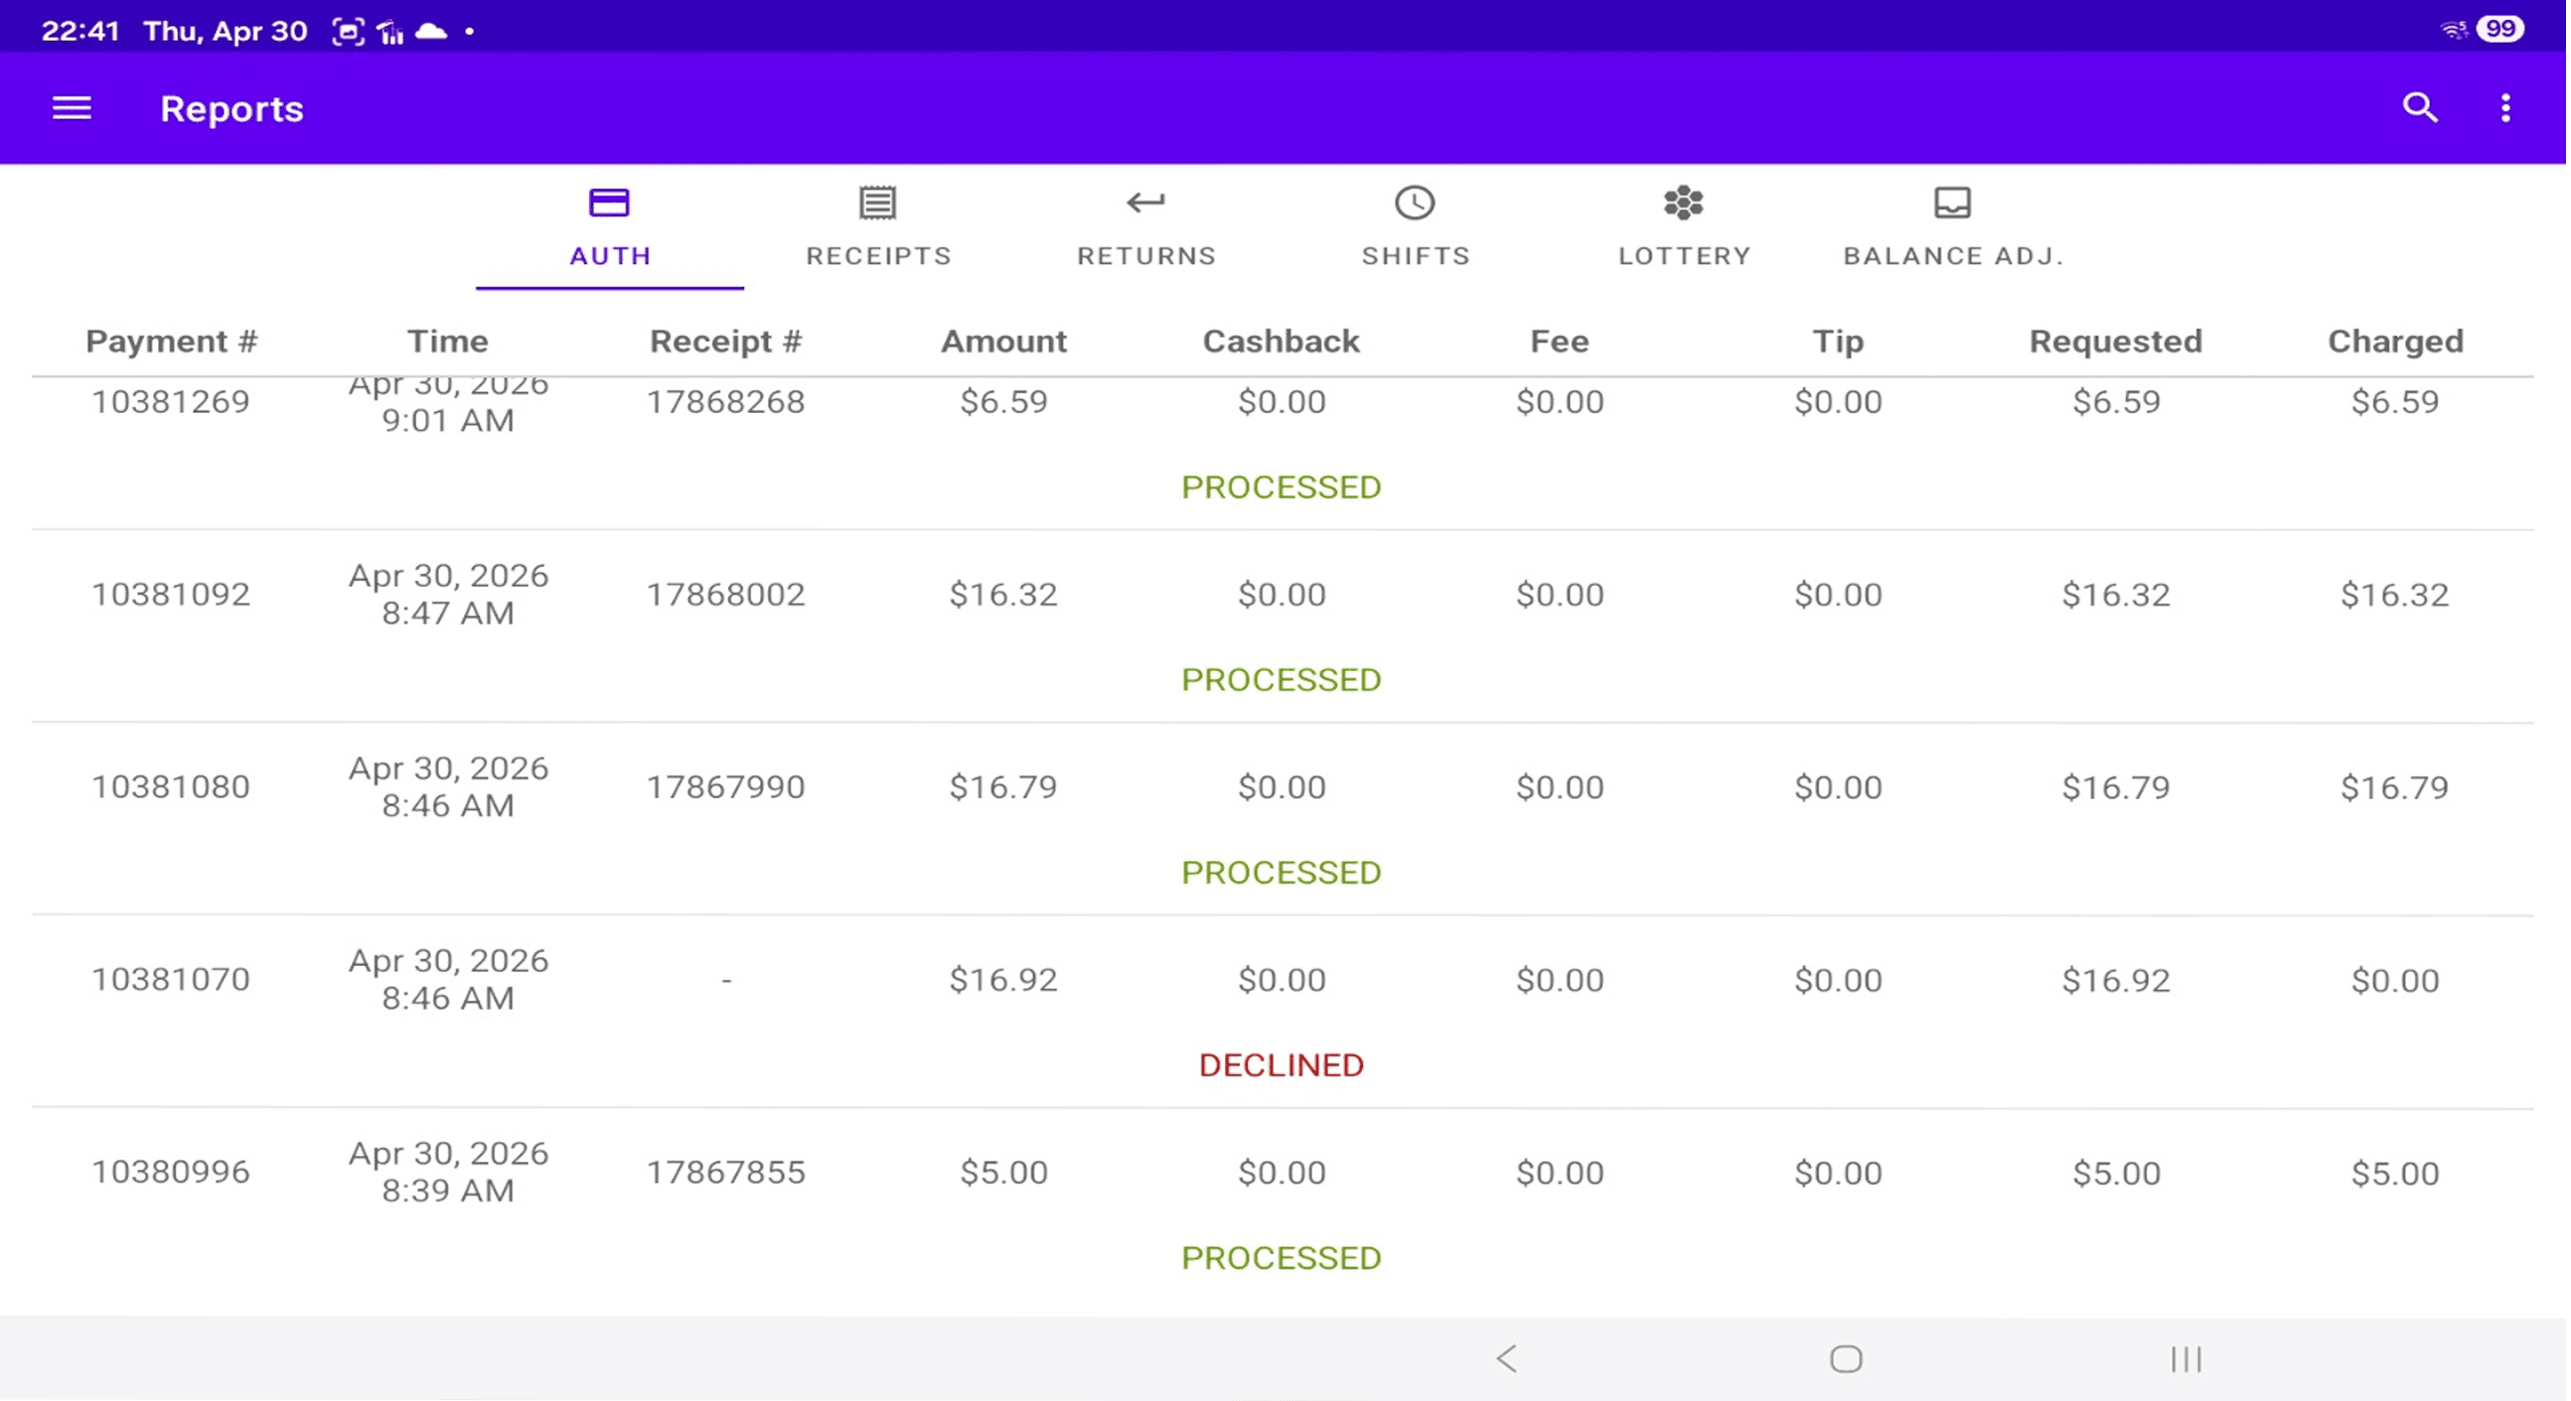This screenshot has width=2571, height=1401.
Task: Click the Reports screen title
Action: (231, 109)
